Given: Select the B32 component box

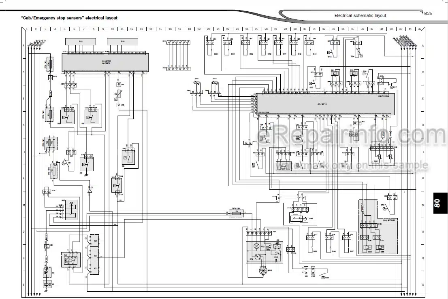Looking at the screenshot, I should (x=81, y=42).
